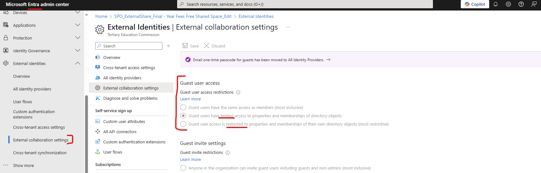Viewport: 541px width, 173px height.
Task: Open Custom authentication extensions in left sidebar
Action: point(34,114)
